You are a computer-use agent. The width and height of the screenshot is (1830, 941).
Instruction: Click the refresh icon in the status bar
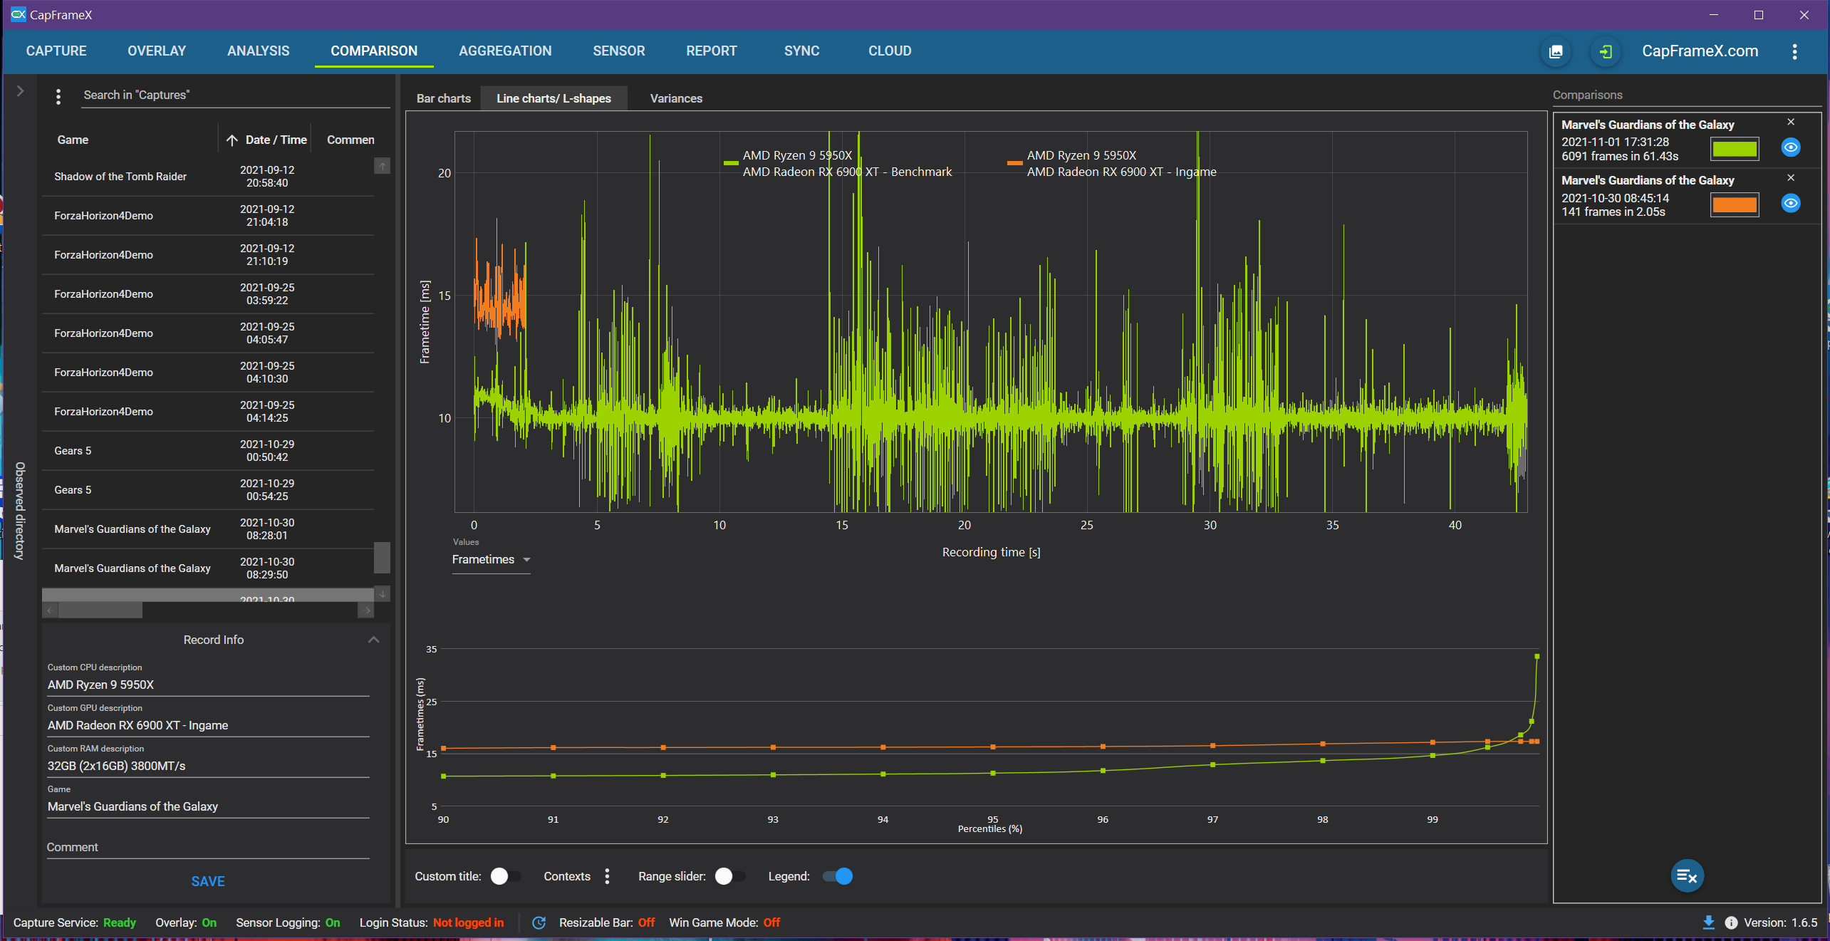point(539,922)
